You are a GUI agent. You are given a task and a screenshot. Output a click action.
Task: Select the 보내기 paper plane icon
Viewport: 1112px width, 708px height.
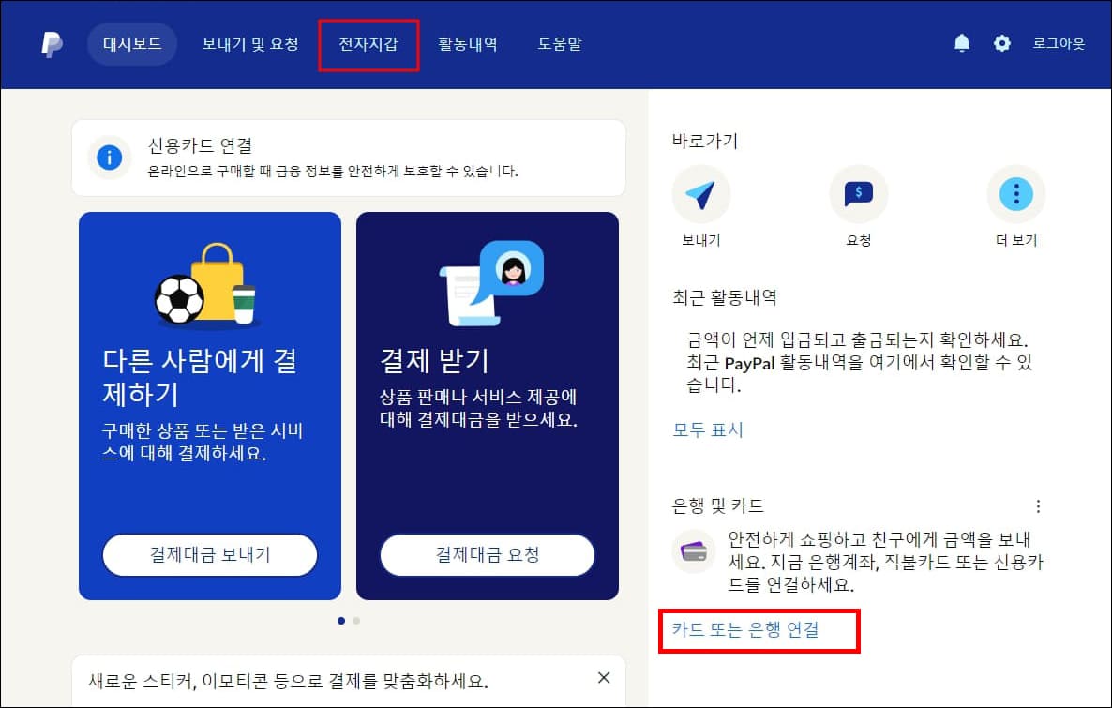click(701, 194)
